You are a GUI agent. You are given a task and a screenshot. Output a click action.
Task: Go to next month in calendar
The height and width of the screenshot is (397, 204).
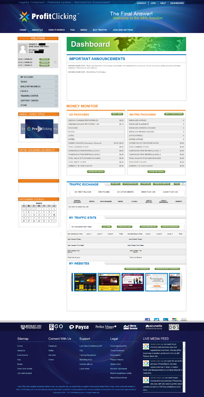click(54, 203)
